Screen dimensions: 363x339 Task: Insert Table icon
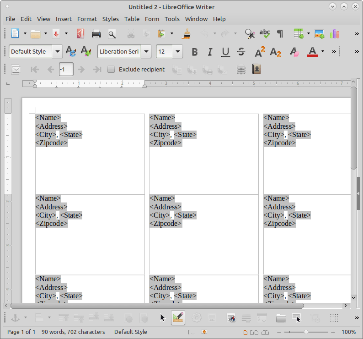point(299,34)
